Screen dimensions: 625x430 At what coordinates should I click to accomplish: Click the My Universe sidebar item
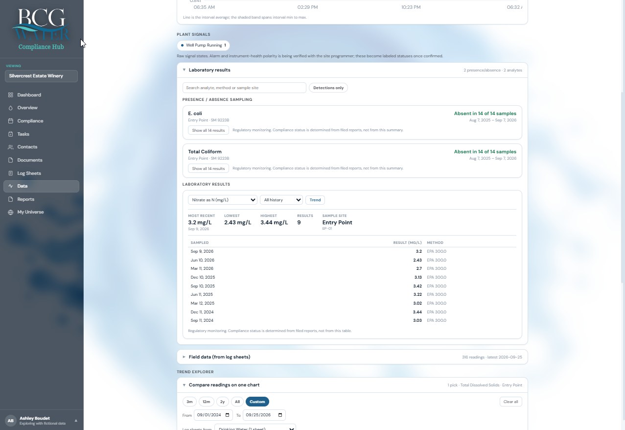pyautogui.click(x=41, y=212)
